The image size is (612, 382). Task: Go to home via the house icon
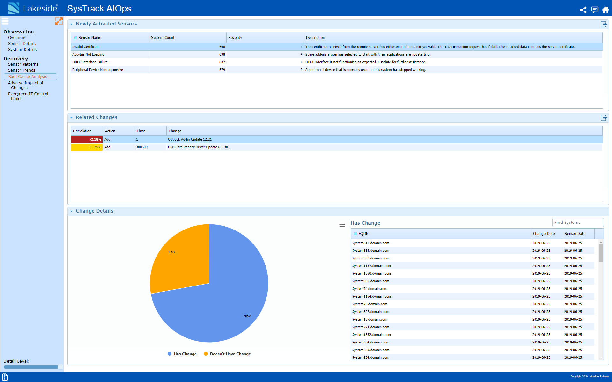point(605,10)
